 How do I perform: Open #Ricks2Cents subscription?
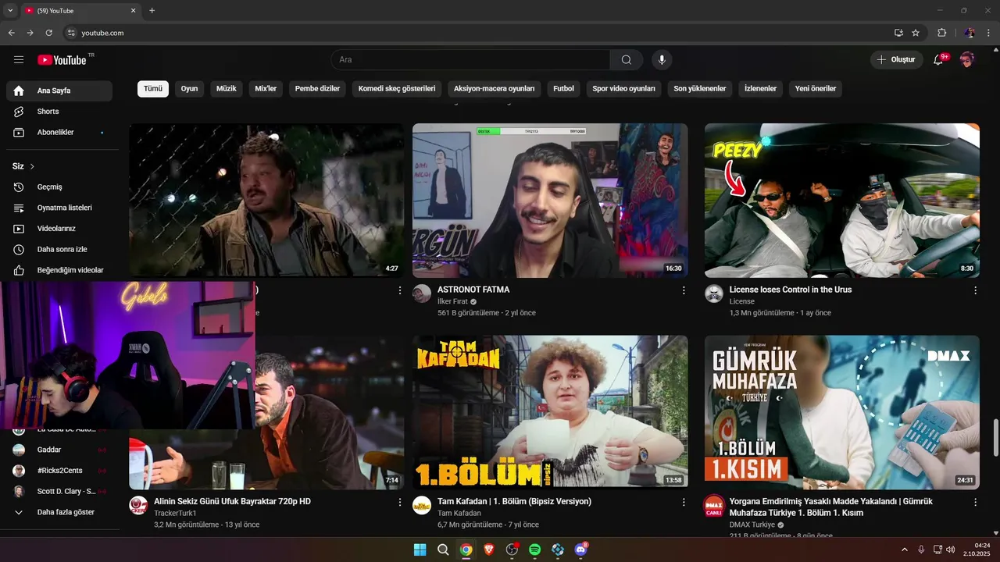point(59,471)
